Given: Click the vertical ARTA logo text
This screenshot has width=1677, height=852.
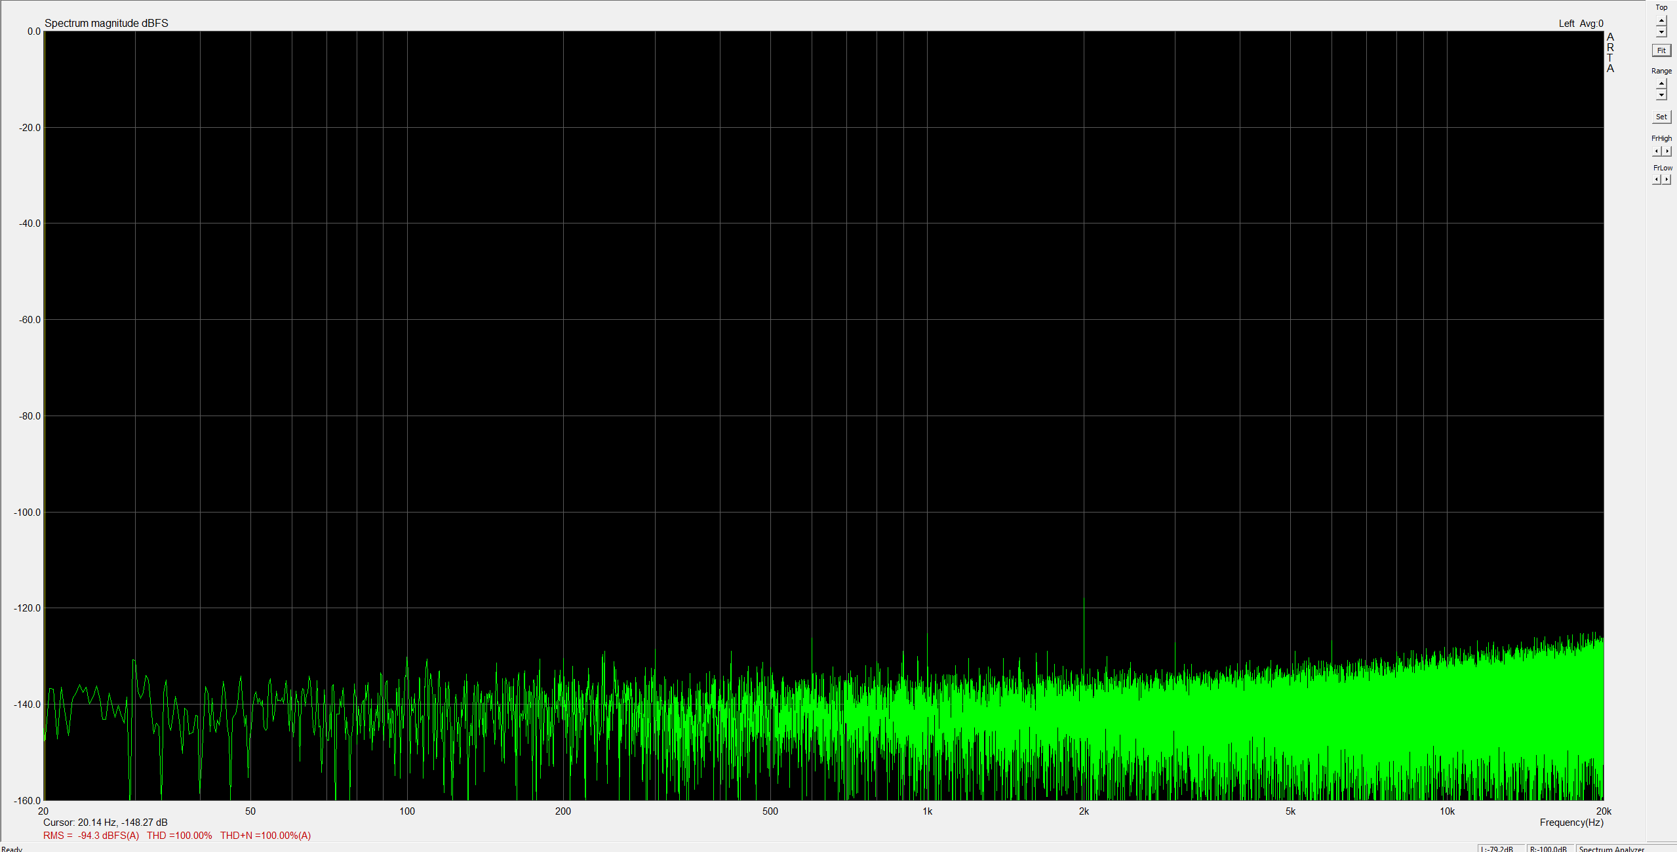Looking at the screenshot, I should pos(1610,52).
